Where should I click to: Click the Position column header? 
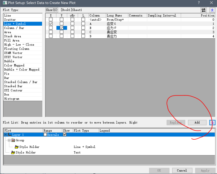198,16
